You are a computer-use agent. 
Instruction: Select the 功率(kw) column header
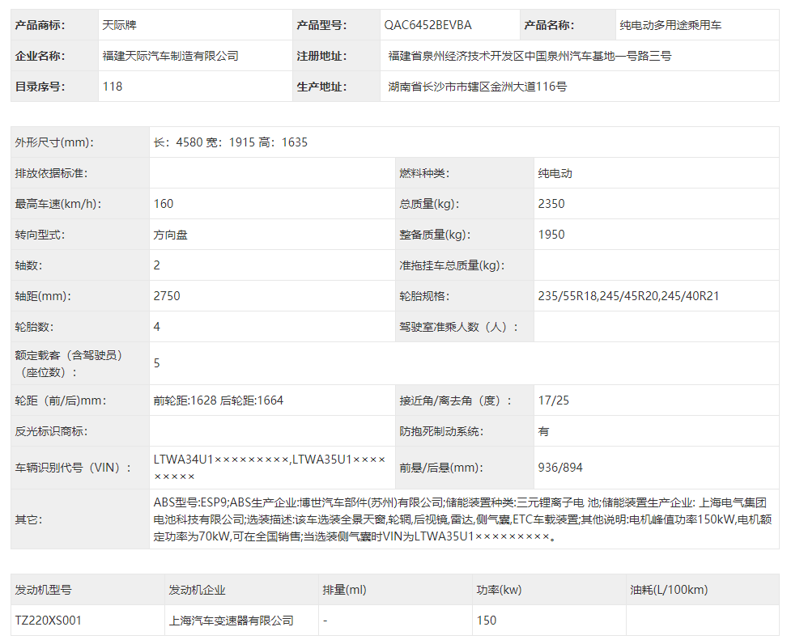click(x=499, y=590)
